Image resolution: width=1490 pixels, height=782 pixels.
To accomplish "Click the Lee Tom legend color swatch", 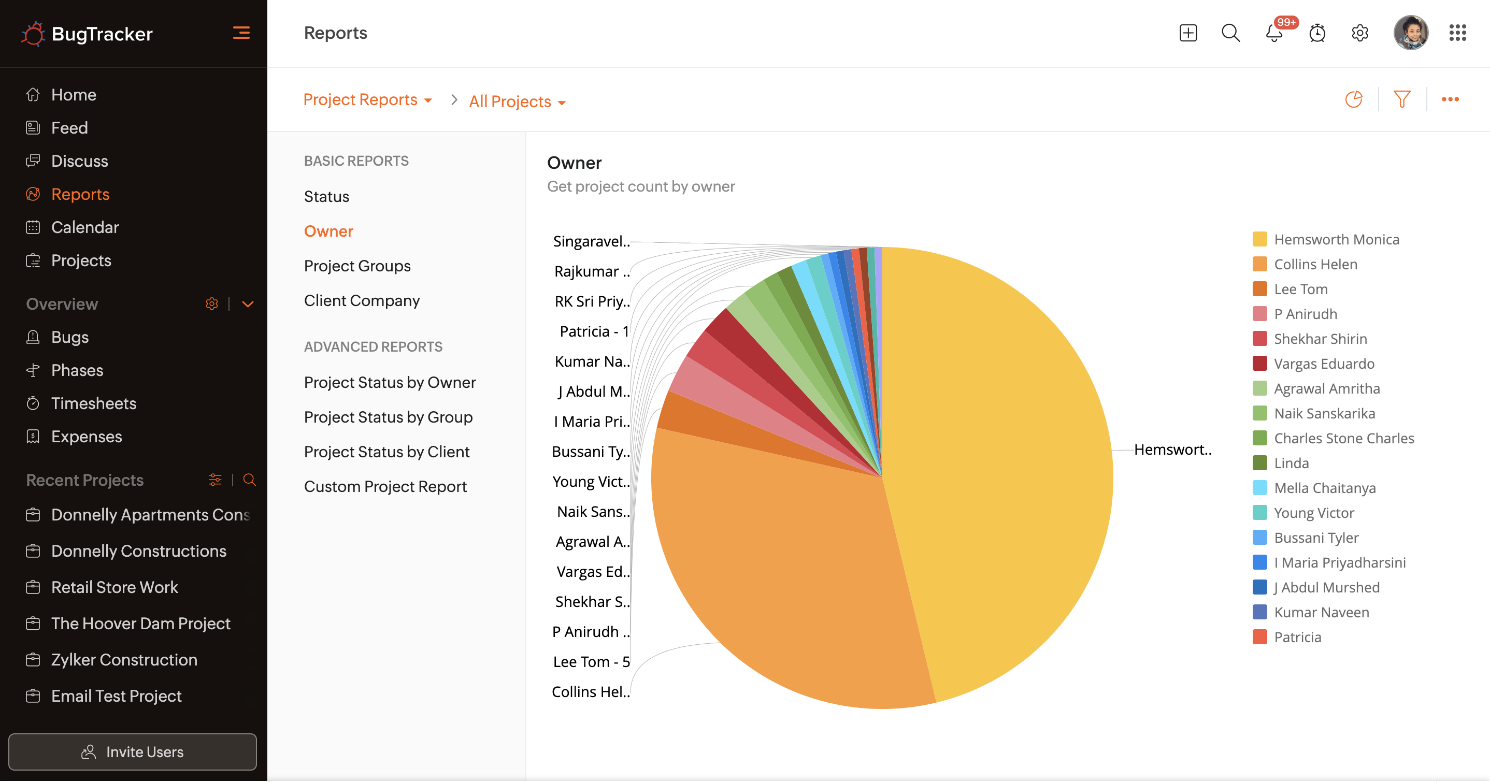I will (1259, 289).
